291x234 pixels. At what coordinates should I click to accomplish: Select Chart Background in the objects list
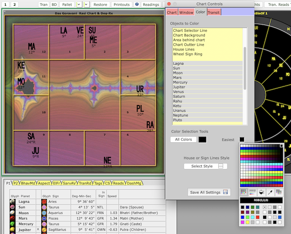click(x=189, y=35)
